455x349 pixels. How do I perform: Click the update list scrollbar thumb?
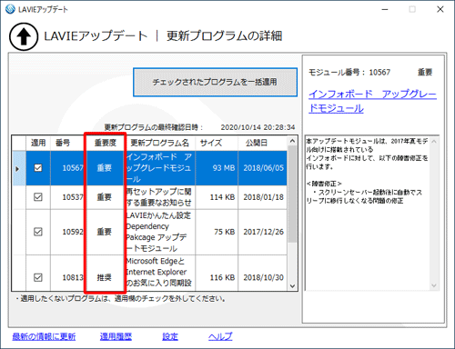[292, 194]
